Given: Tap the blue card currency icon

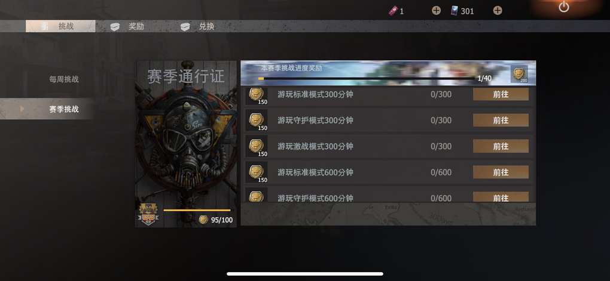Looking at the screenshot, I should [x=455, y=11].
